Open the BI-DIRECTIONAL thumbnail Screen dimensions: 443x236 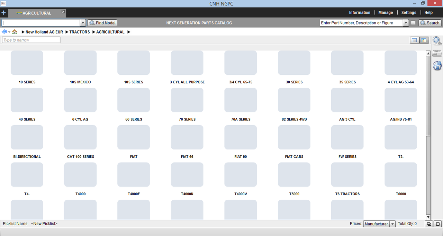tap(27, 137)
